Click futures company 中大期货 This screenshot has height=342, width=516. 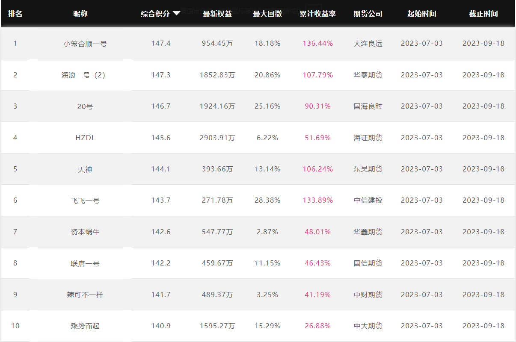[368, 326]
